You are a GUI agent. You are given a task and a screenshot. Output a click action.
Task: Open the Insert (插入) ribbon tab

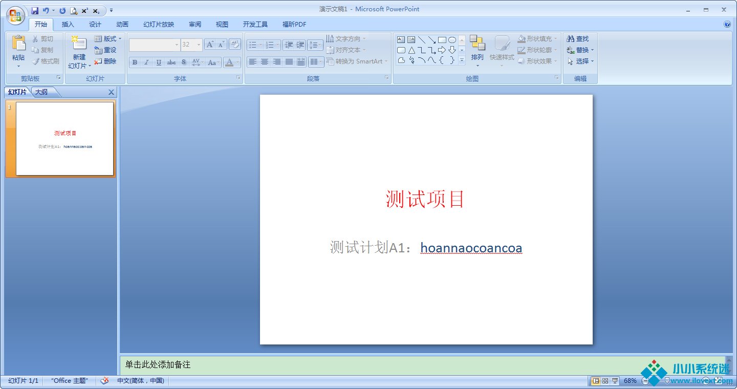(x=68, y=25)
